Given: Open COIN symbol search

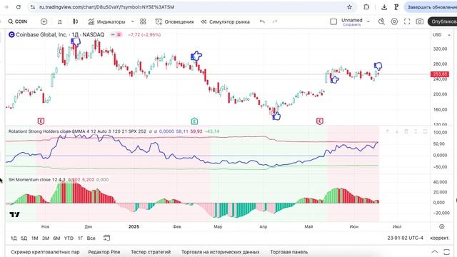Looking at the screenshot, I should point(17,21).
